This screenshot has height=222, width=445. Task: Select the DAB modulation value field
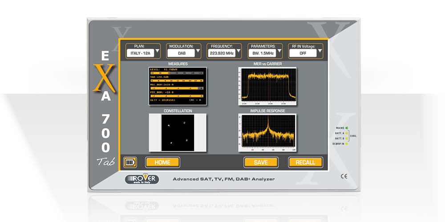(x=181, y=53)
